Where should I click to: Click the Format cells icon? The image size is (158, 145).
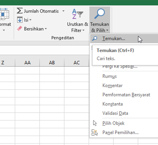4,14
